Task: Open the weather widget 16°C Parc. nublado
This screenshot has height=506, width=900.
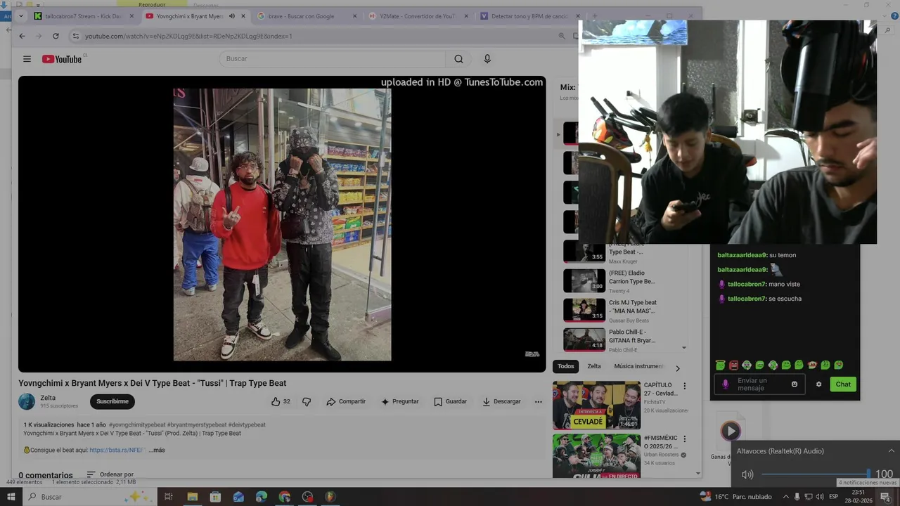Action: (x=735, y=497)
